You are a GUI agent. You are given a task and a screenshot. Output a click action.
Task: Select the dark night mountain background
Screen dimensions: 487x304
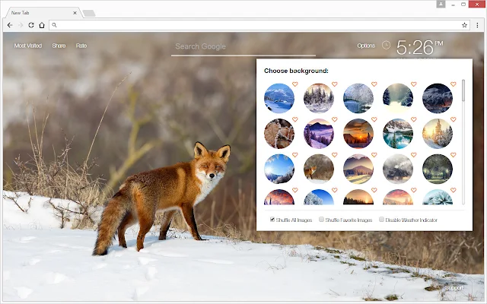pos(438,98)
